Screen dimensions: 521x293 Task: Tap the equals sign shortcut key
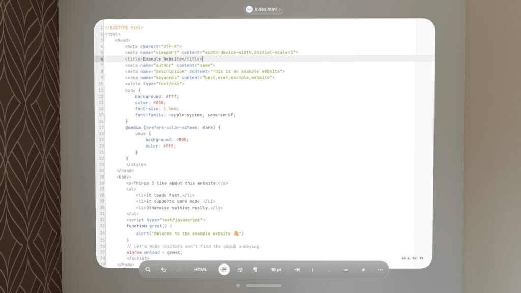(x=346, y=270)
